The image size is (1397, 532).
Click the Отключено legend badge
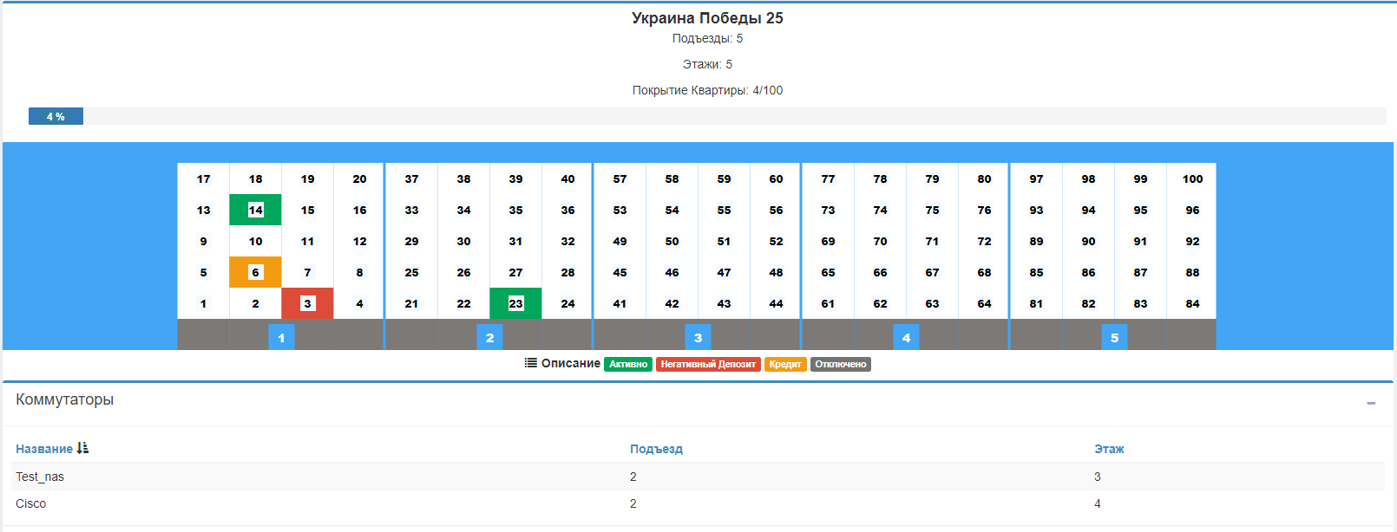pos(840,364)
